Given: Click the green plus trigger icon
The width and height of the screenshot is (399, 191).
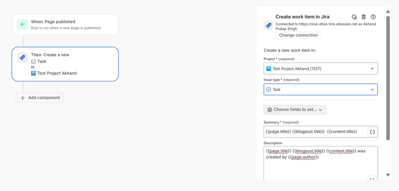Looking at the screenshot, I should 22,24.
